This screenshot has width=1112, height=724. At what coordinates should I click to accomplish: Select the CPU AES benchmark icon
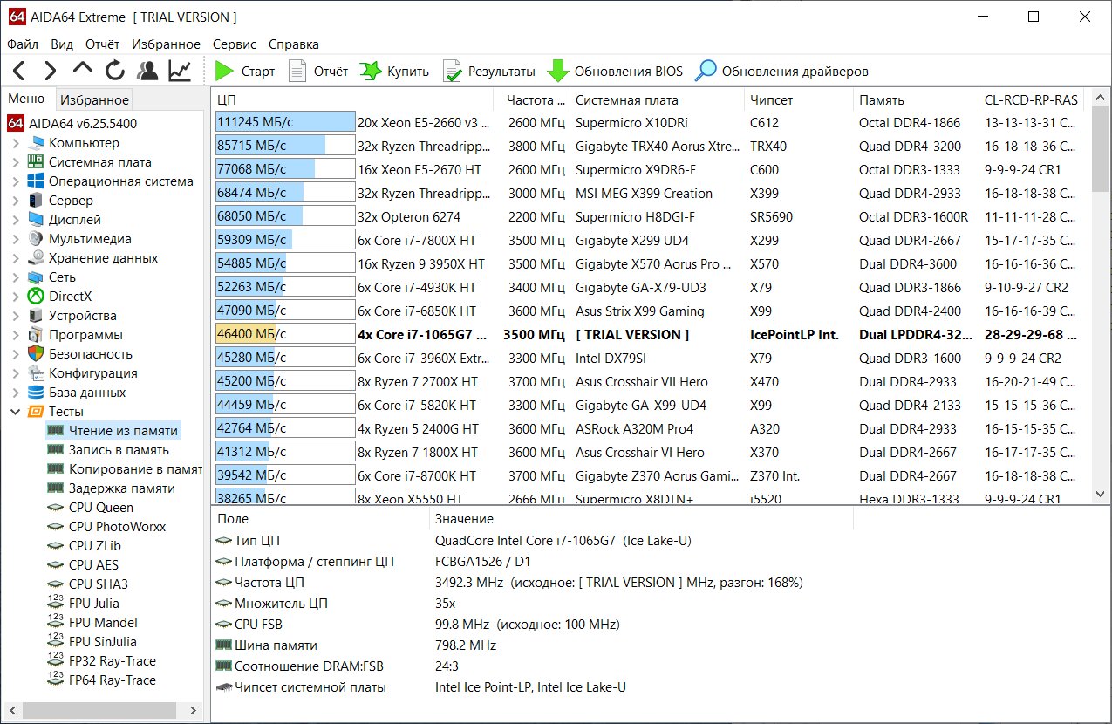point(56,565)
